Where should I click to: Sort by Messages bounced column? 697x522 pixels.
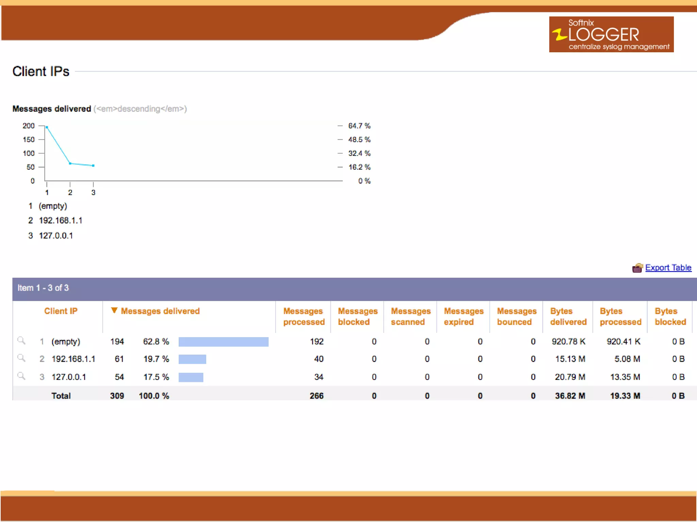[x=516, y=316]
